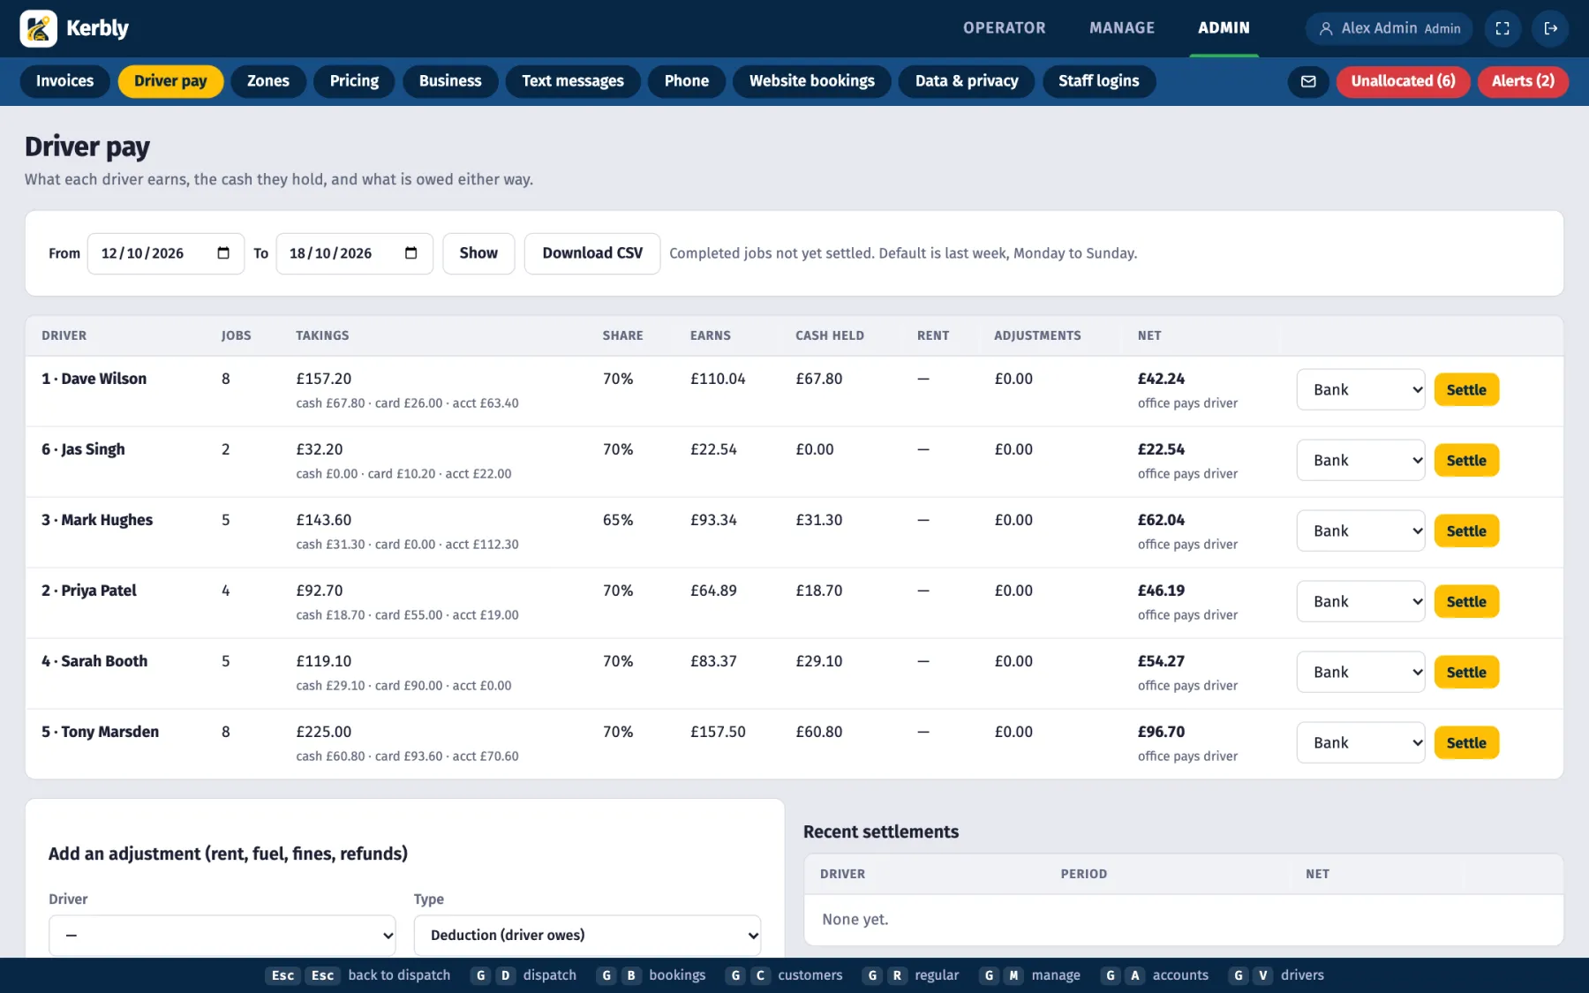Settle pay for Sarah Booth
The width and height of the screenshot is (1589, 993).
point(1466,672)
